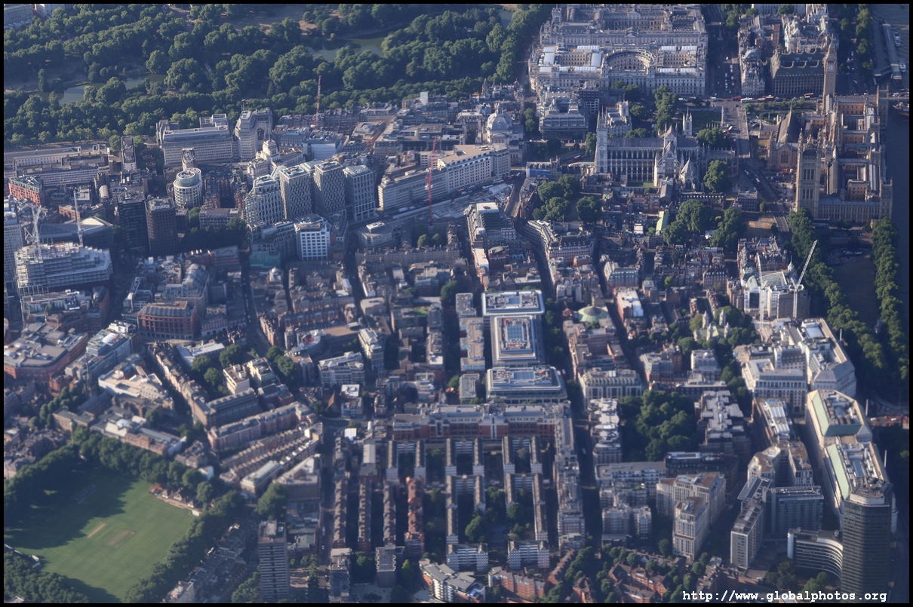Viewport: 913px width, 607px height.
Task: Click the red brick building on left
Action: (167, 320)
